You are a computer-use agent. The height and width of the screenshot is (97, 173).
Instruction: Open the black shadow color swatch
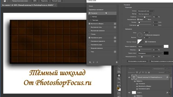(x=166, y=53)
